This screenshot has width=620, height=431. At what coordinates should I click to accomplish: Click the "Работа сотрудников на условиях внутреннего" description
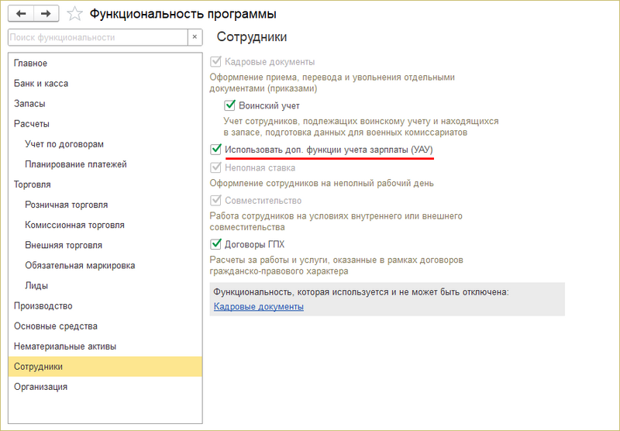click(x=336, y=222)
